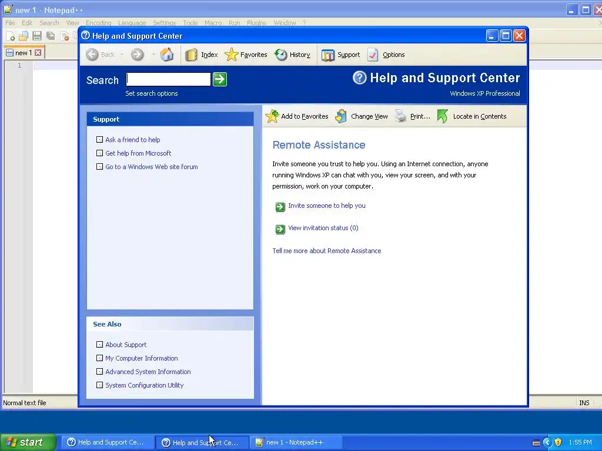Open Notepad++ Encoding menu
602x451 pixels.
click(x=99, y=23)
